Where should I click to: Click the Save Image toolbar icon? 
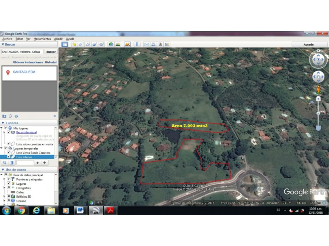point(160,44)
